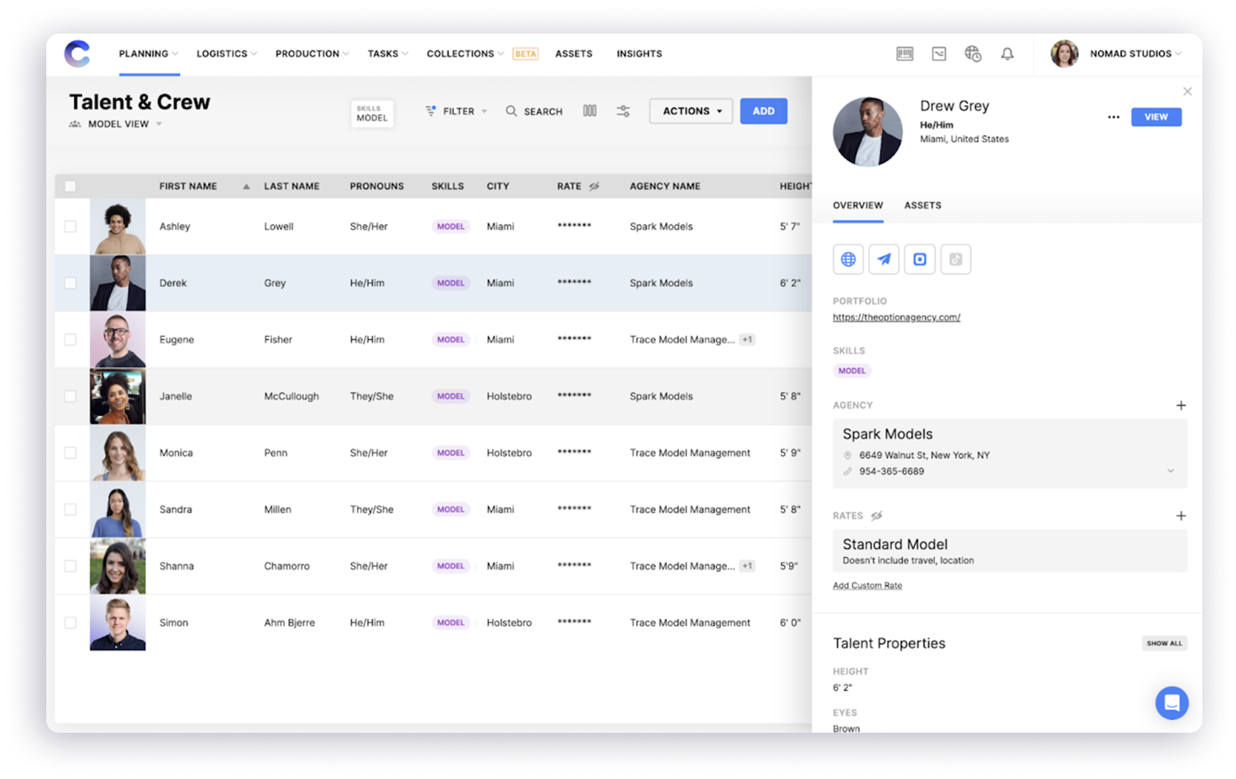Click the Add Custom Rate link
Image resolution: width=1236 pixels, height=779 pixels.
coord(867,585)
